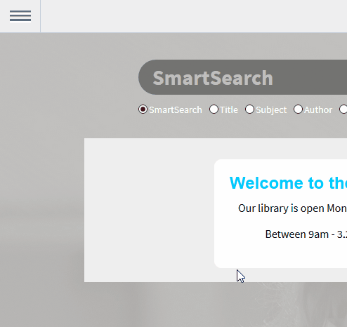
Task: Click the gray background image below the panel
Action: point(173,305)
